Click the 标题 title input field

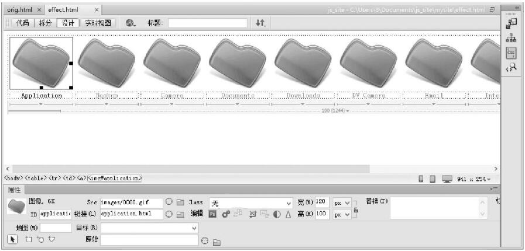207,23
